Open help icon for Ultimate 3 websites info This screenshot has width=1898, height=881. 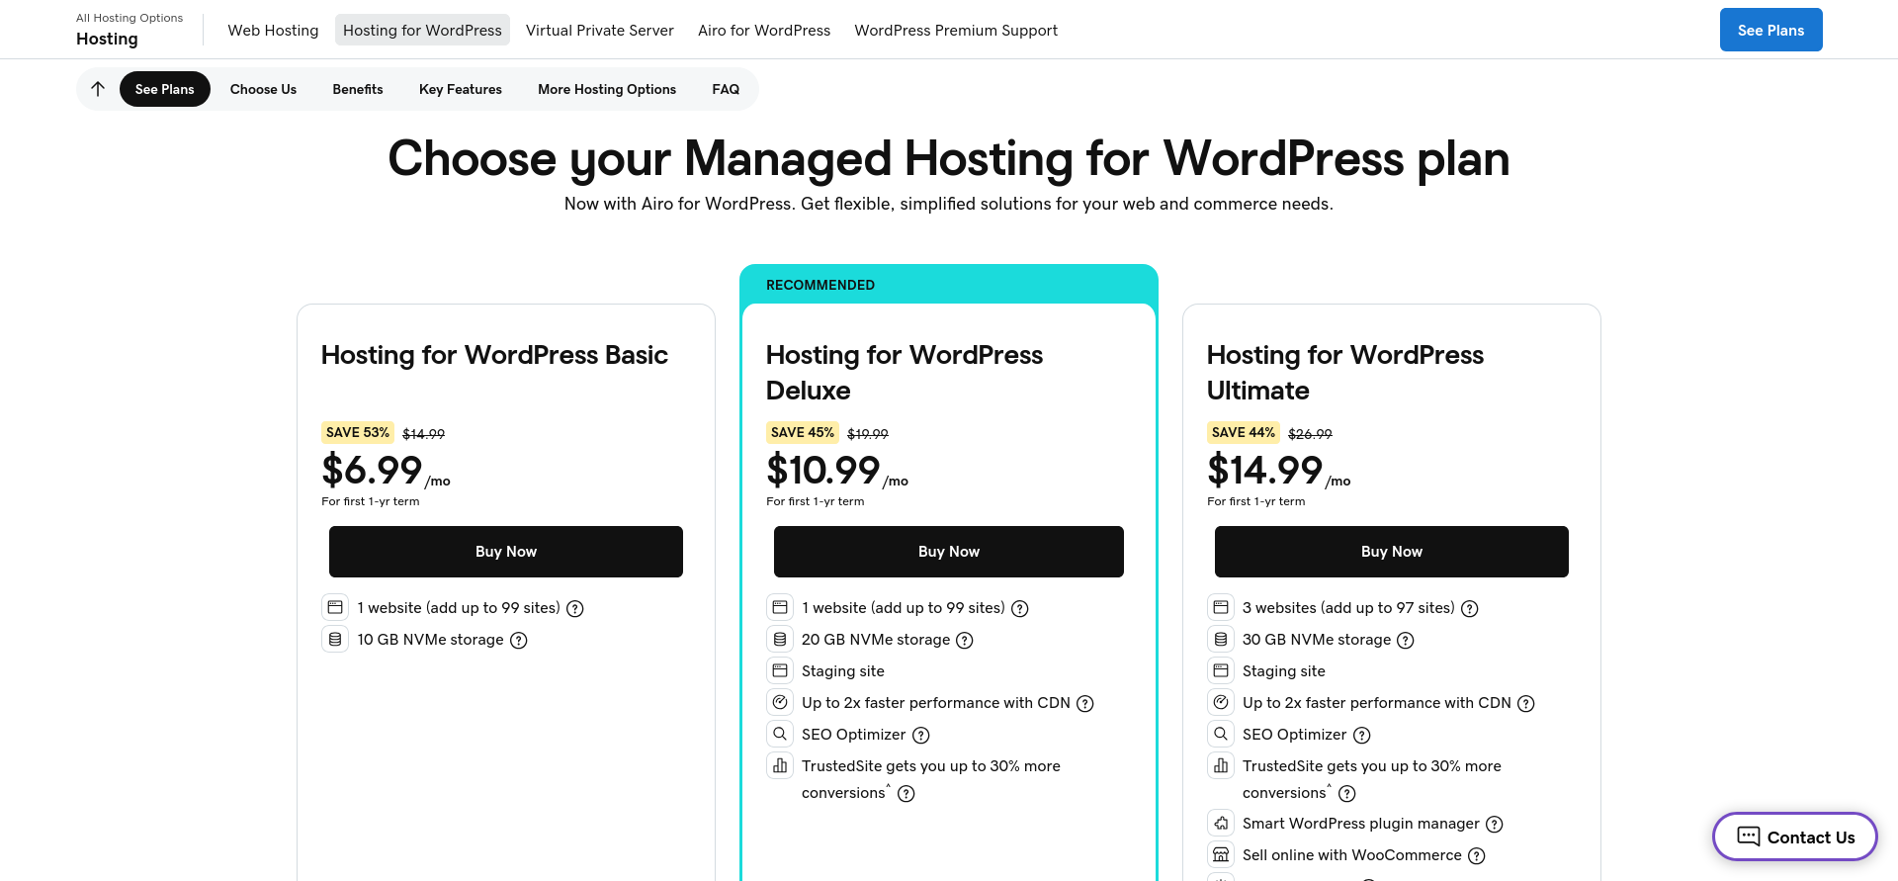tap(1470, 609)
